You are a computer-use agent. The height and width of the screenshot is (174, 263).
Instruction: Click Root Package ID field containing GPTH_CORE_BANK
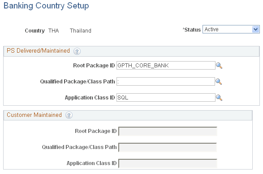pyautogui.click(x=166, y=66)
